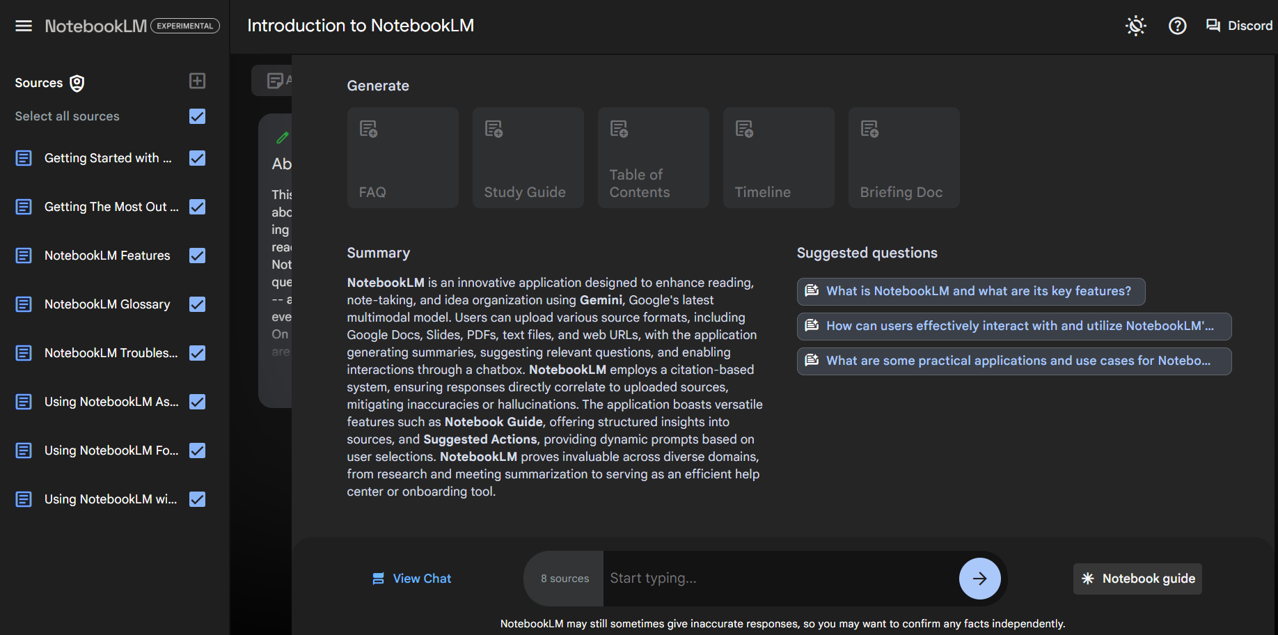Viewport: 1278px width, 635px height.
Task: Click the Summary heading
Action: click(379, 253)
